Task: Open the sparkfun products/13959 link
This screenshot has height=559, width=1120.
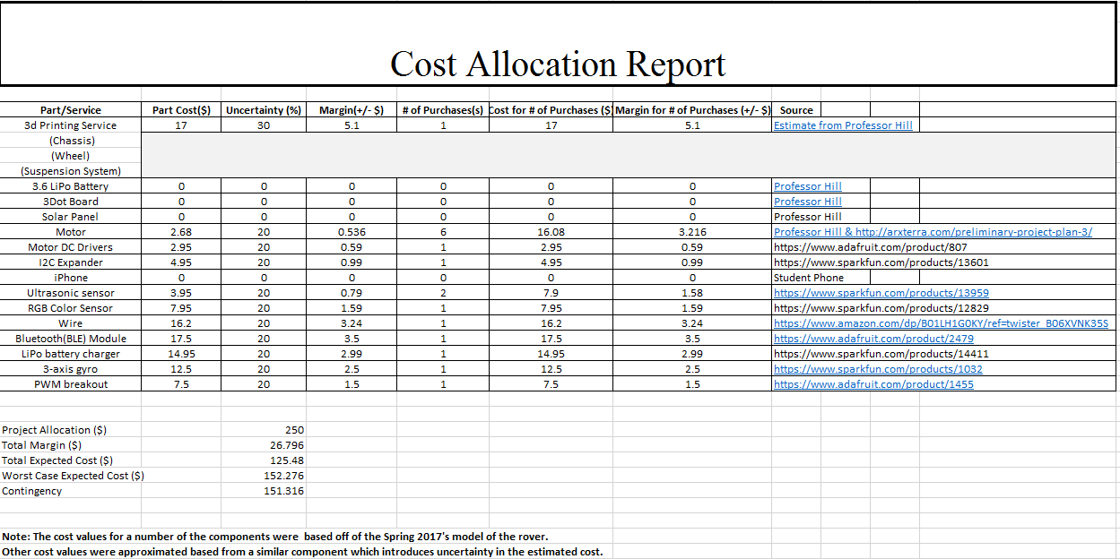Action: tap(881, 293)
